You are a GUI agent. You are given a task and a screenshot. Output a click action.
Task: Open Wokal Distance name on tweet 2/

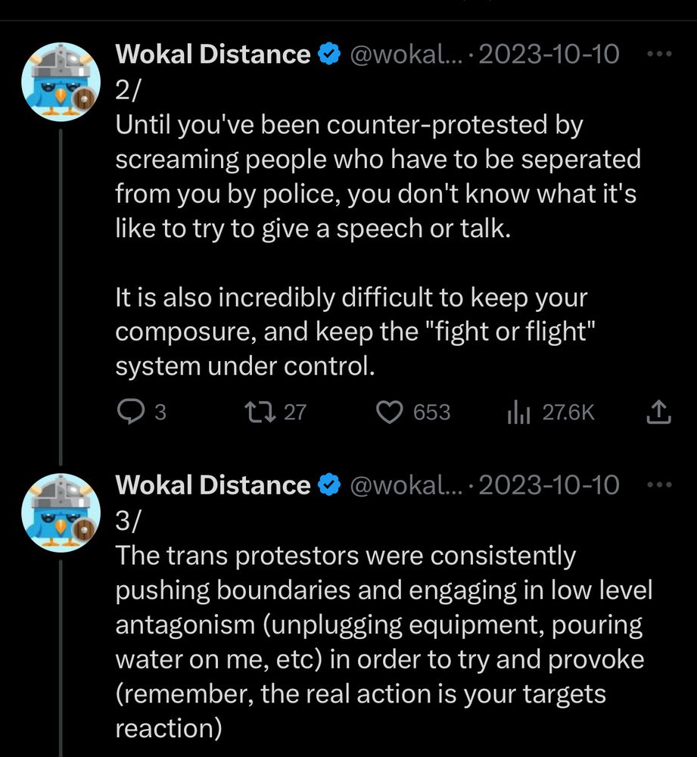213,55
